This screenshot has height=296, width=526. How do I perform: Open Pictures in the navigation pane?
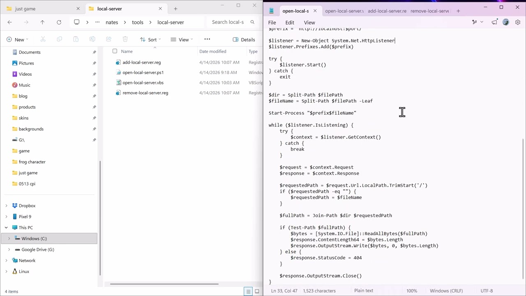(26, 63)
